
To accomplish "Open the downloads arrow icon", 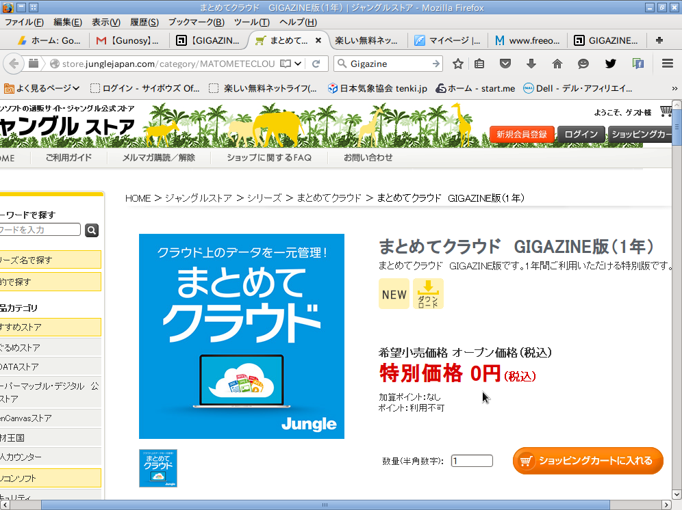I will pos(531,64).
